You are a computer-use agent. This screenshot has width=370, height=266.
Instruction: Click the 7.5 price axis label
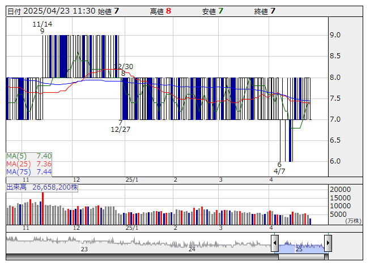[335, 98]
